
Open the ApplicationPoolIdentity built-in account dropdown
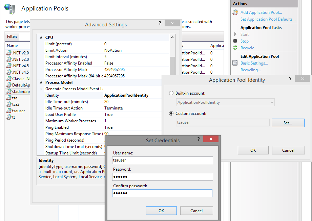coord(225,102)
